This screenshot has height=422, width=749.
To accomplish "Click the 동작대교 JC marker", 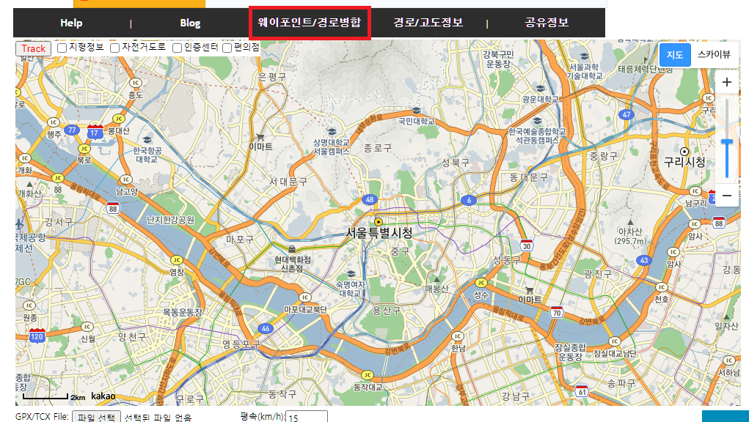I will pos(367,375).
